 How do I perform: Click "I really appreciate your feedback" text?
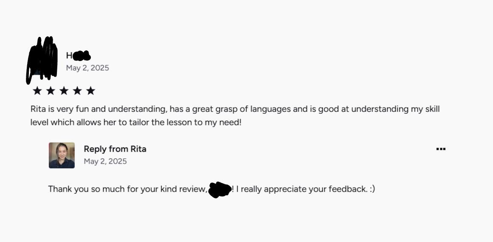point(301,189)
